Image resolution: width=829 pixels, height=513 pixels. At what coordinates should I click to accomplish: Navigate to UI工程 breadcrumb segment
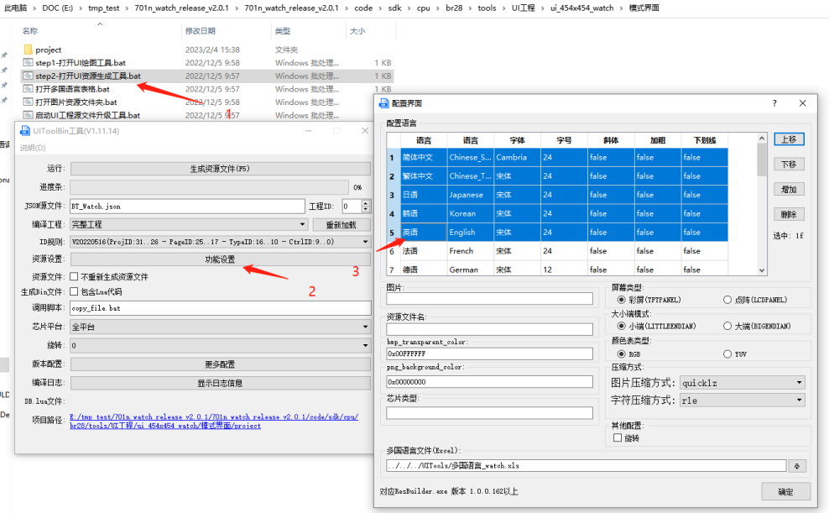click(x=524, y=8)
